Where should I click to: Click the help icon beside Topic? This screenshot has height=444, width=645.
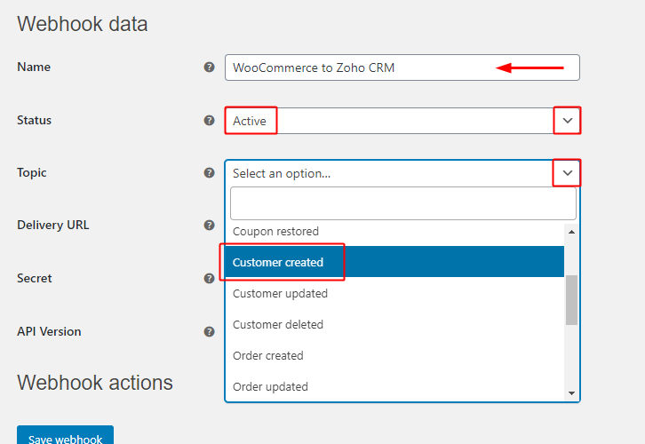209,172
